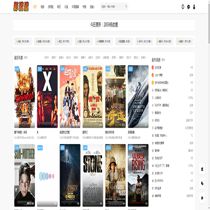
Task: Click the floating feedback chat button at bottom right
Action: click(202, 198)
